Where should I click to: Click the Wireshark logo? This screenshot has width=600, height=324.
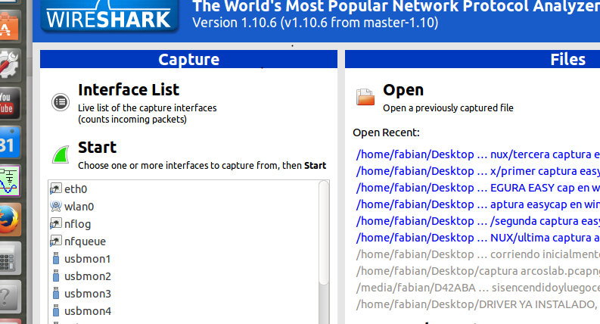click(109, 16)
